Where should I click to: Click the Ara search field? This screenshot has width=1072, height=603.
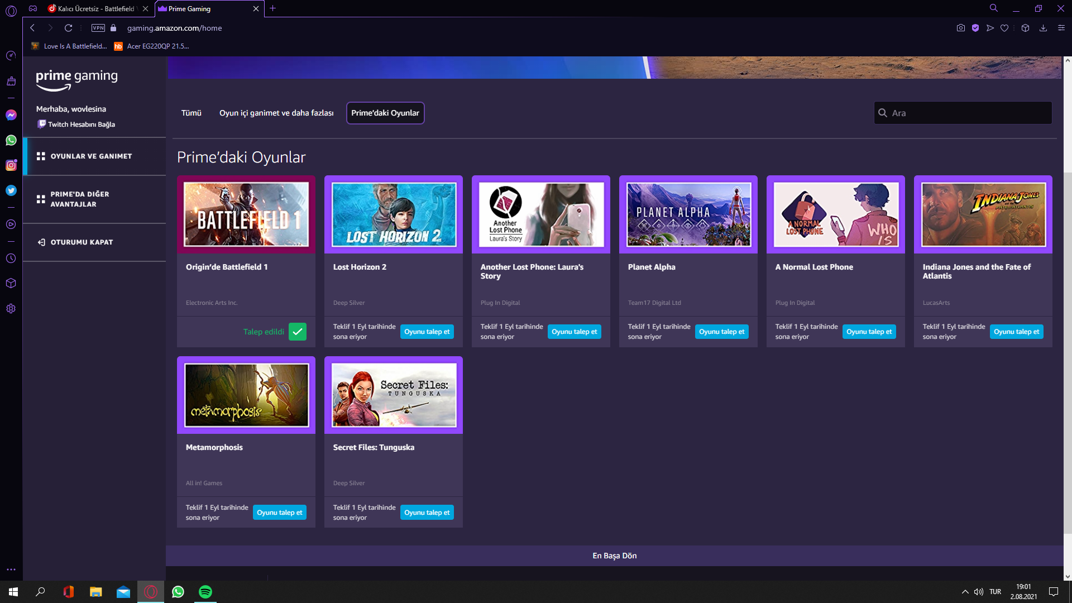click(963, 113)
